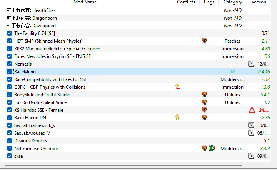The width and height of the screenshot is (277, 170).
Task: Uncheck the NetImmerse Override mod
Action: (9, 149)
